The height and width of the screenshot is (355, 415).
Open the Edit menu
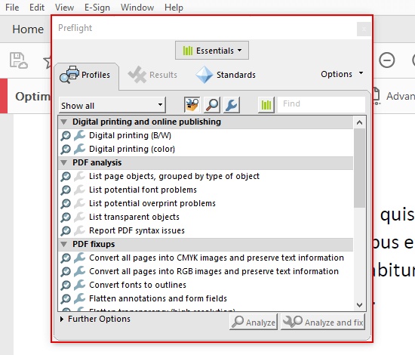[37, 7]
